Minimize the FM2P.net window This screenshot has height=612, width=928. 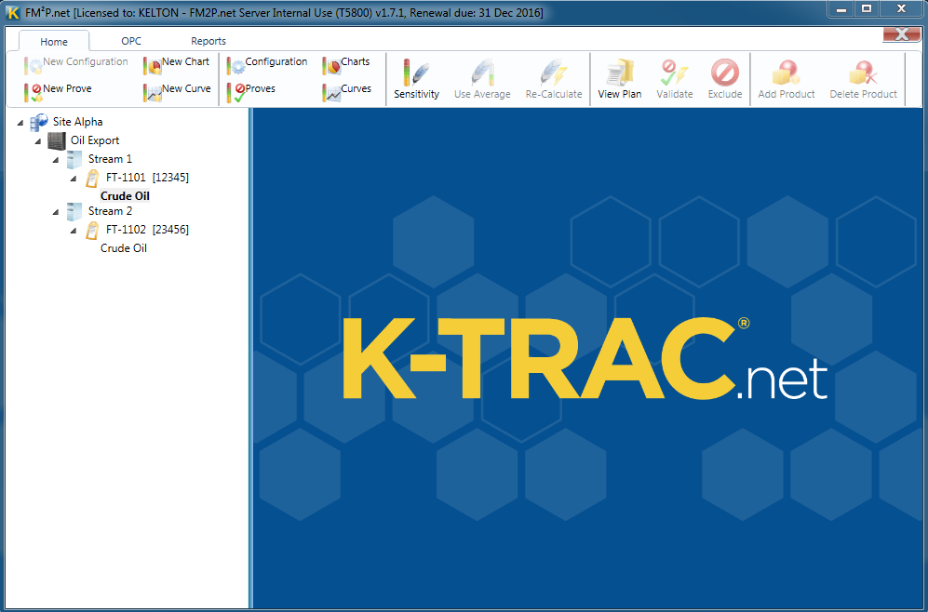841,9
